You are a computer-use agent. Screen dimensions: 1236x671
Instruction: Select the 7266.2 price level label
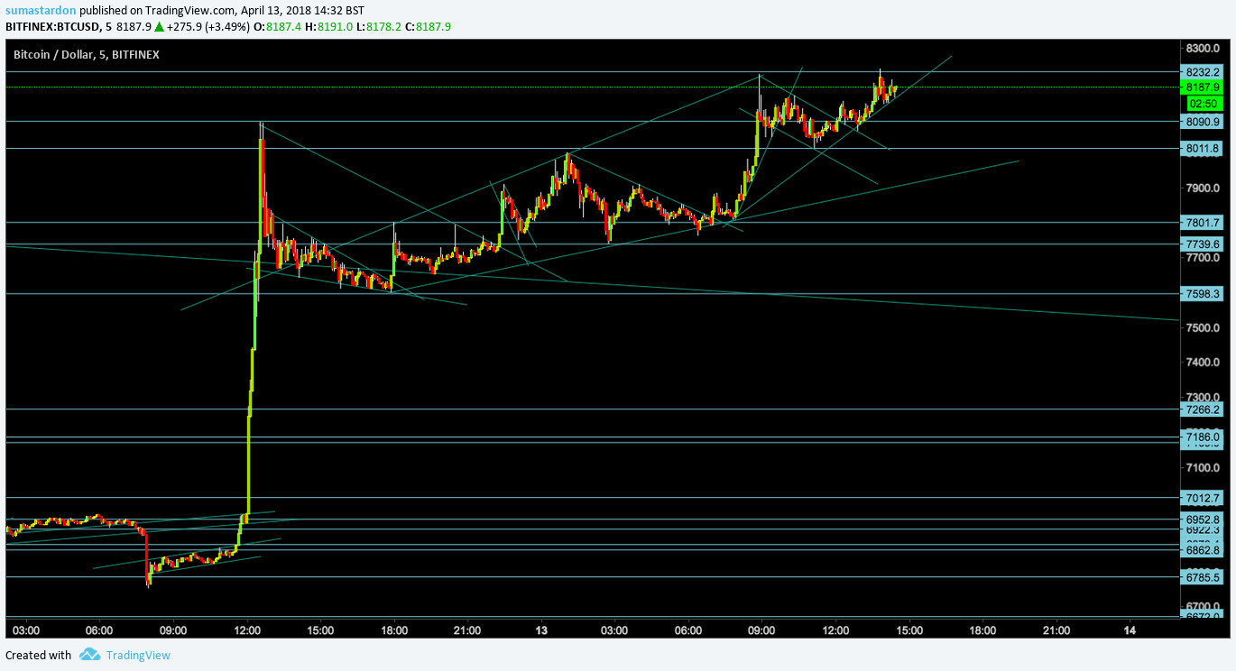click(1203, 409)
